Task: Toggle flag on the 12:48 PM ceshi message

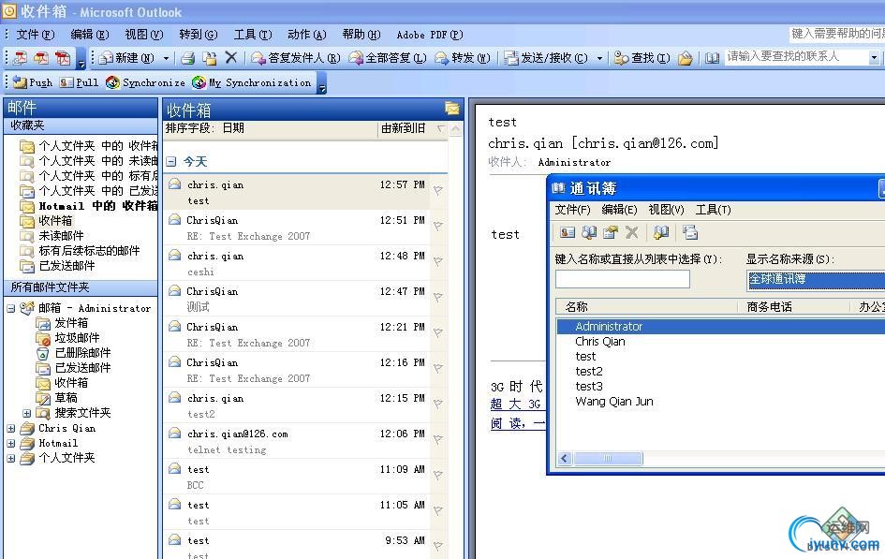Action: point(438,262)
